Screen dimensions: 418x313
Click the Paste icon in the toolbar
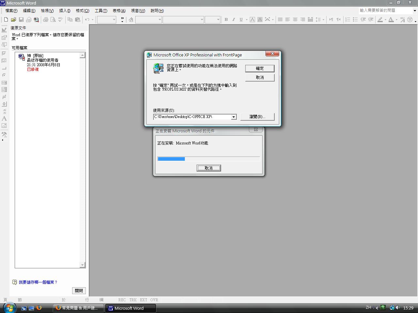point(78,20)
